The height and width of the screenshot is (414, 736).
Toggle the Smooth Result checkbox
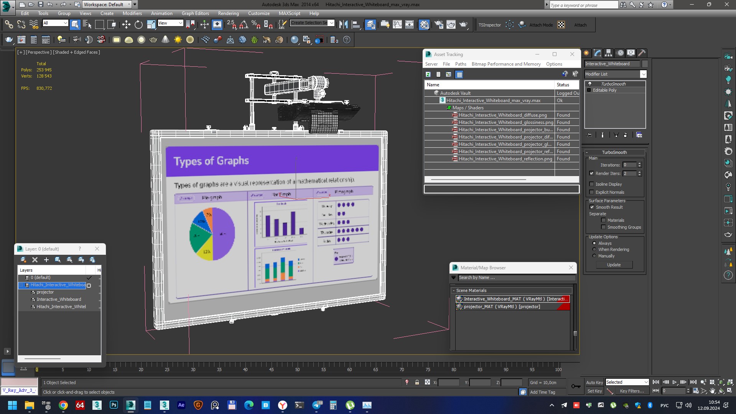click(x=592, y=207)
